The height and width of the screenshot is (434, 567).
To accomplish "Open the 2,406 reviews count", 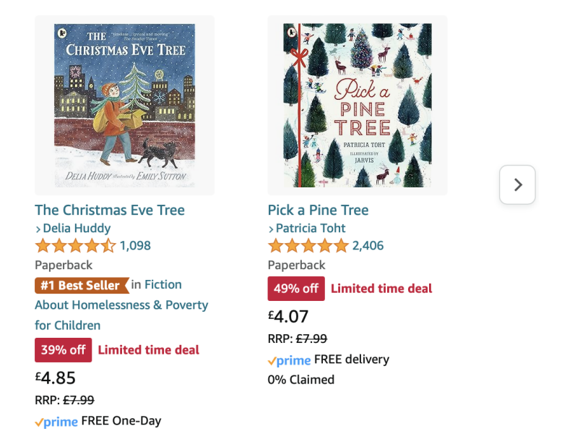I will click(368, 246).
